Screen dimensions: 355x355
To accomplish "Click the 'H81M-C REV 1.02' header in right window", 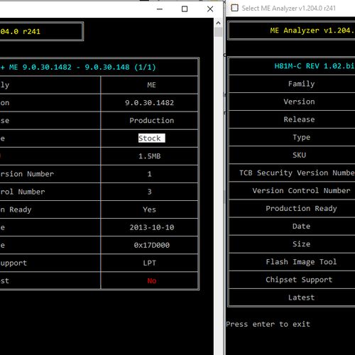I will (x=315, y=66).
